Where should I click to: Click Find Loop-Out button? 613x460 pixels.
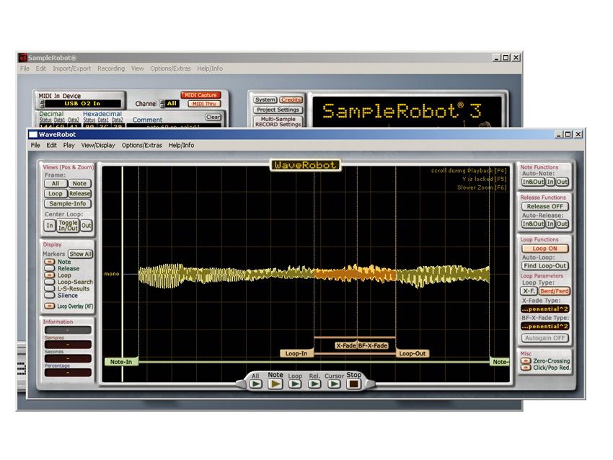click(545, 266)
